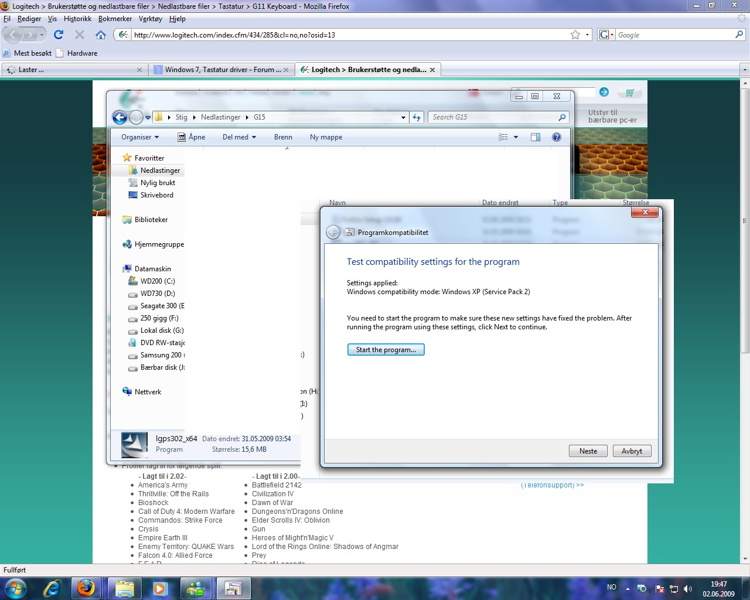Select Nedlastinger in navigation pane
Image resolution: width=750 pixels, height=600 pixels.
click(155, 171)
